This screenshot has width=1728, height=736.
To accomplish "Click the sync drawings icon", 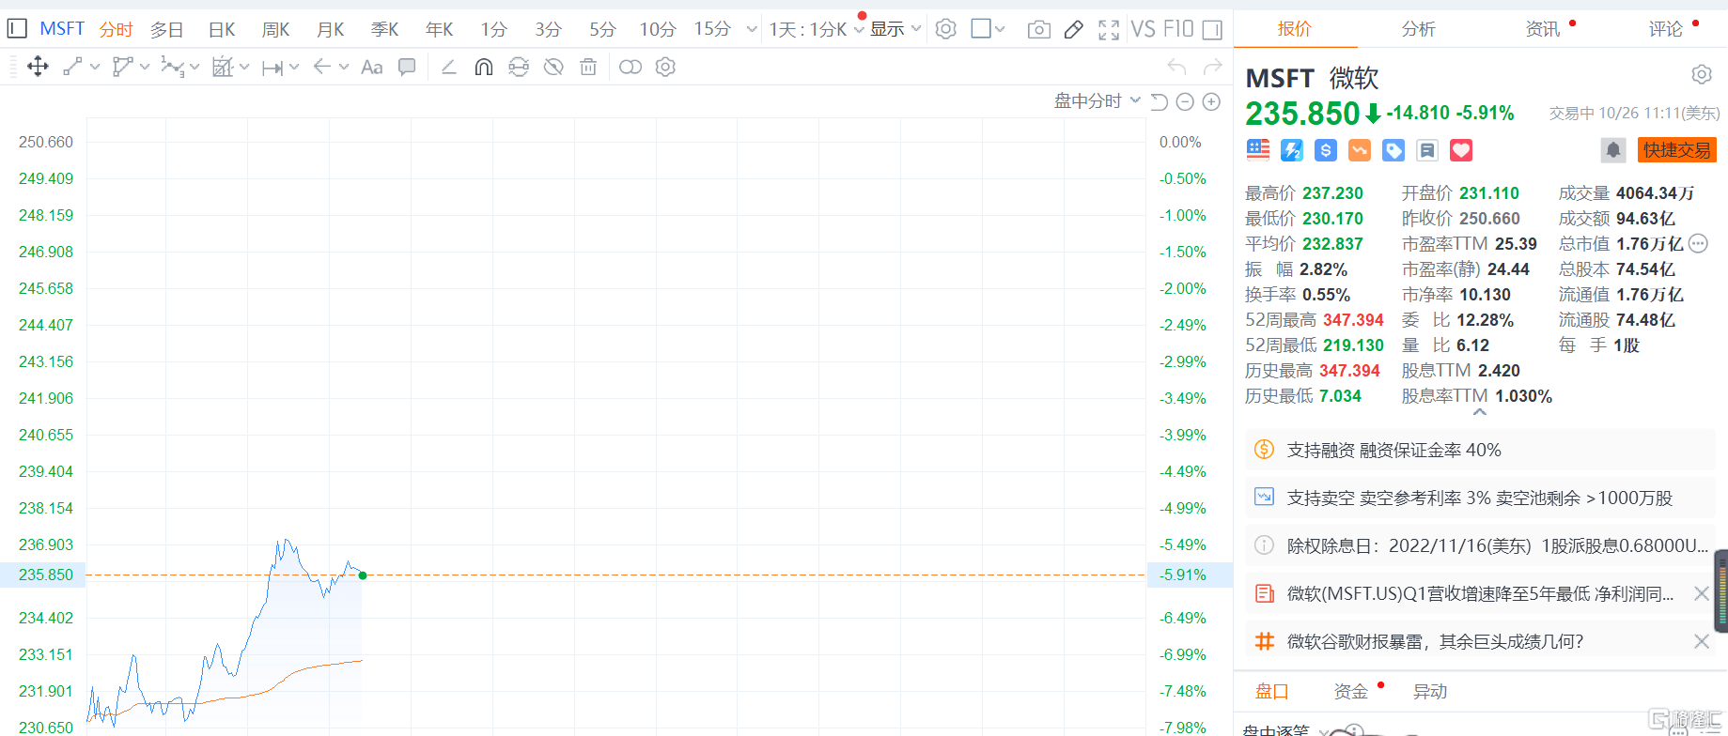I will click(x=519, y=67).
